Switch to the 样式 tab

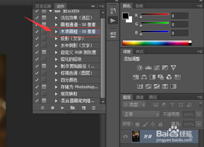pos(140,52)
